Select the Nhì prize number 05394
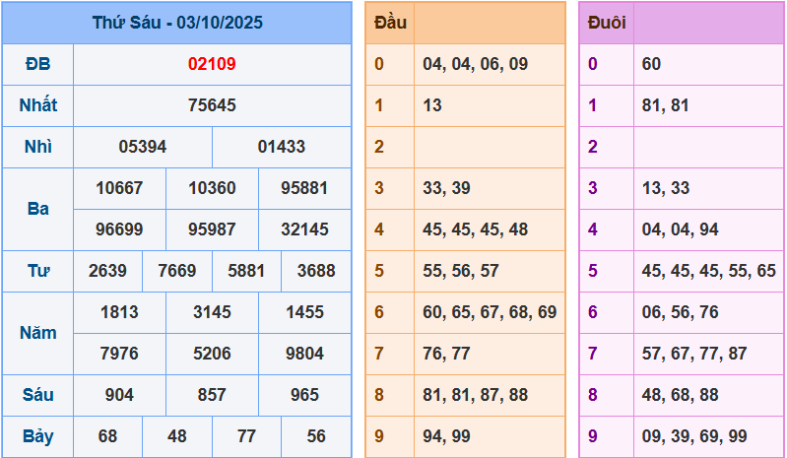Screen dimensions: 787x458 tap(143, 147)
